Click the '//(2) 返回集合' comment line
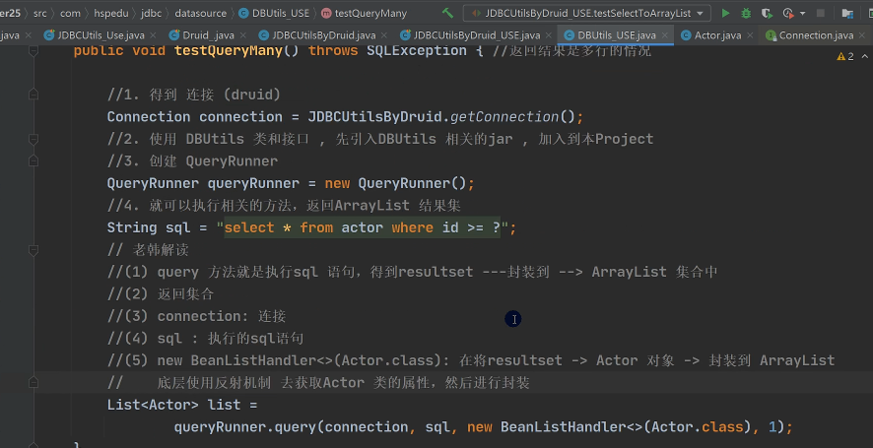The image size is (873, 448). pos(161,293)
